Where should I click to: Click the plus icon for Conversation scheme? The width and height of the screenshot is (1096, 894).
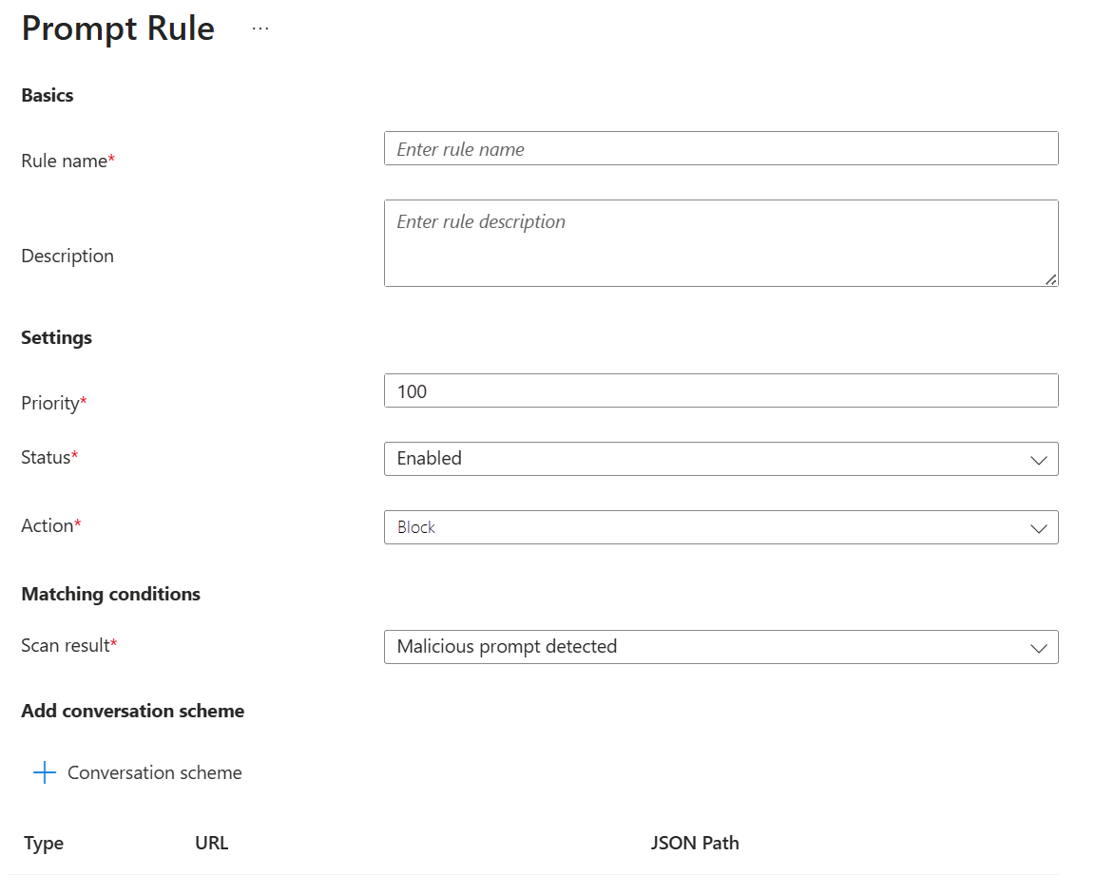(45, 772)
